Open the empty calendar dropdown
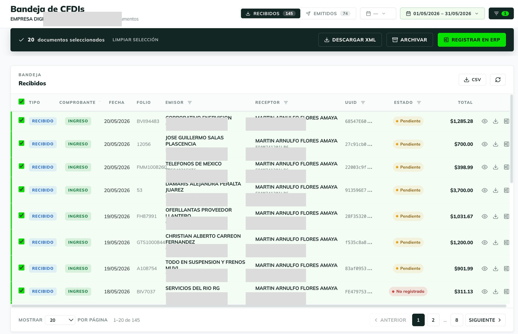This screenshot has height=334, width=518. 378,14
